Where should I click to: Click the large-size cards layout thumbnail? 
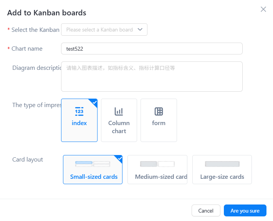222,164
